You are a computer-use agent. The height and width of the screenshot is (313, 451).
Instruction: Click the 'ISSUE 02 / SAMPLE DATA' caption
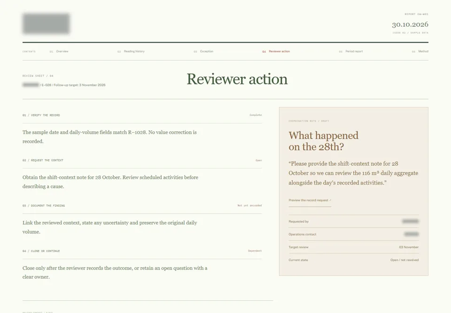tap(410, 33)
